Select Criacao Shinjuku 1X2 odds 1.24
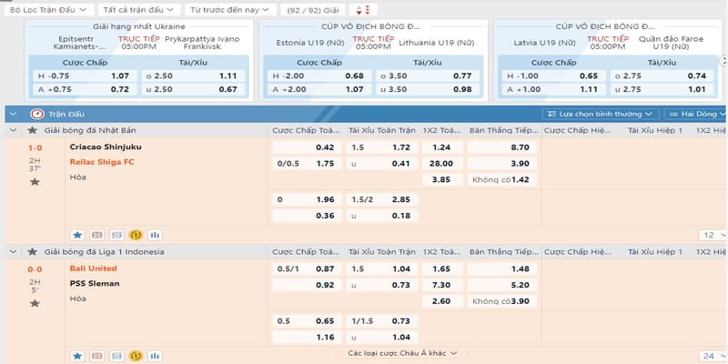728x364 pixels. pos(442,147)
